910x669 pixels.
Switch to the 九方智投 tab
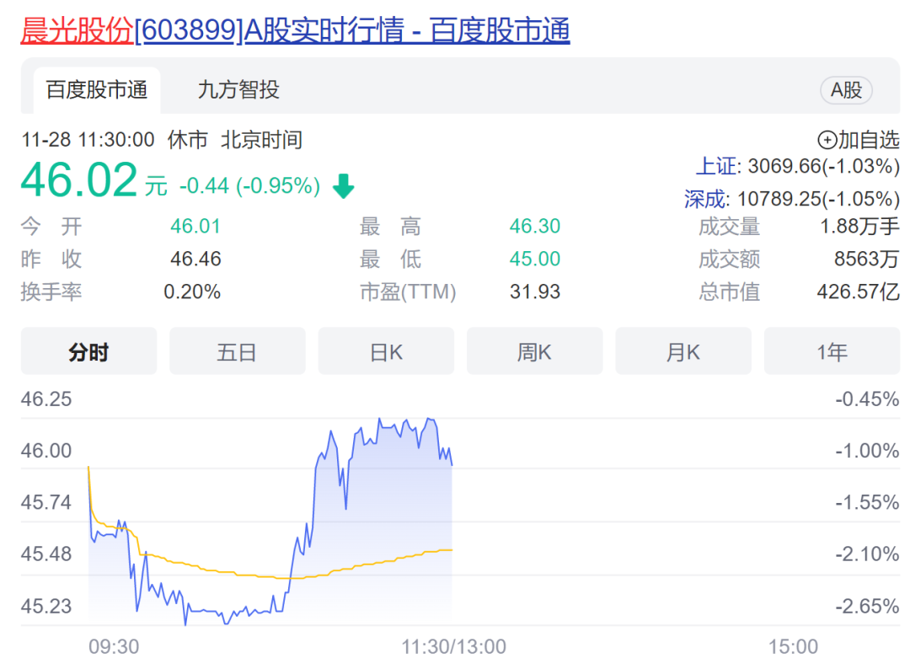pyautogui.click(x=238, y=90)
